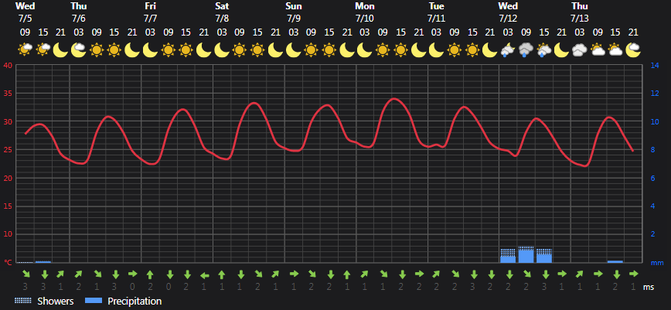Screen dimensions: 671x310
Task: Select the moon icon for Tue 7/11 21
Action: (490, 49)
